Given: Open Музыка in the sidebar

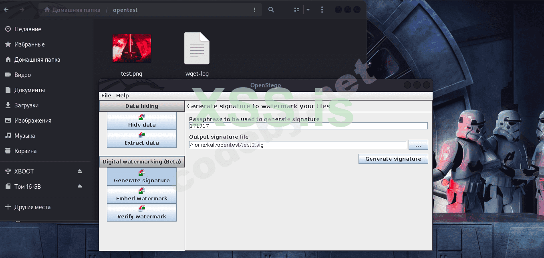Looking at the screenshot, I should [46, 136].
